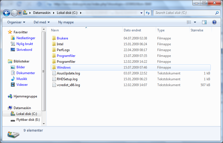Create a folder with Ny mappe
The image size is (223, 143).
66,22
